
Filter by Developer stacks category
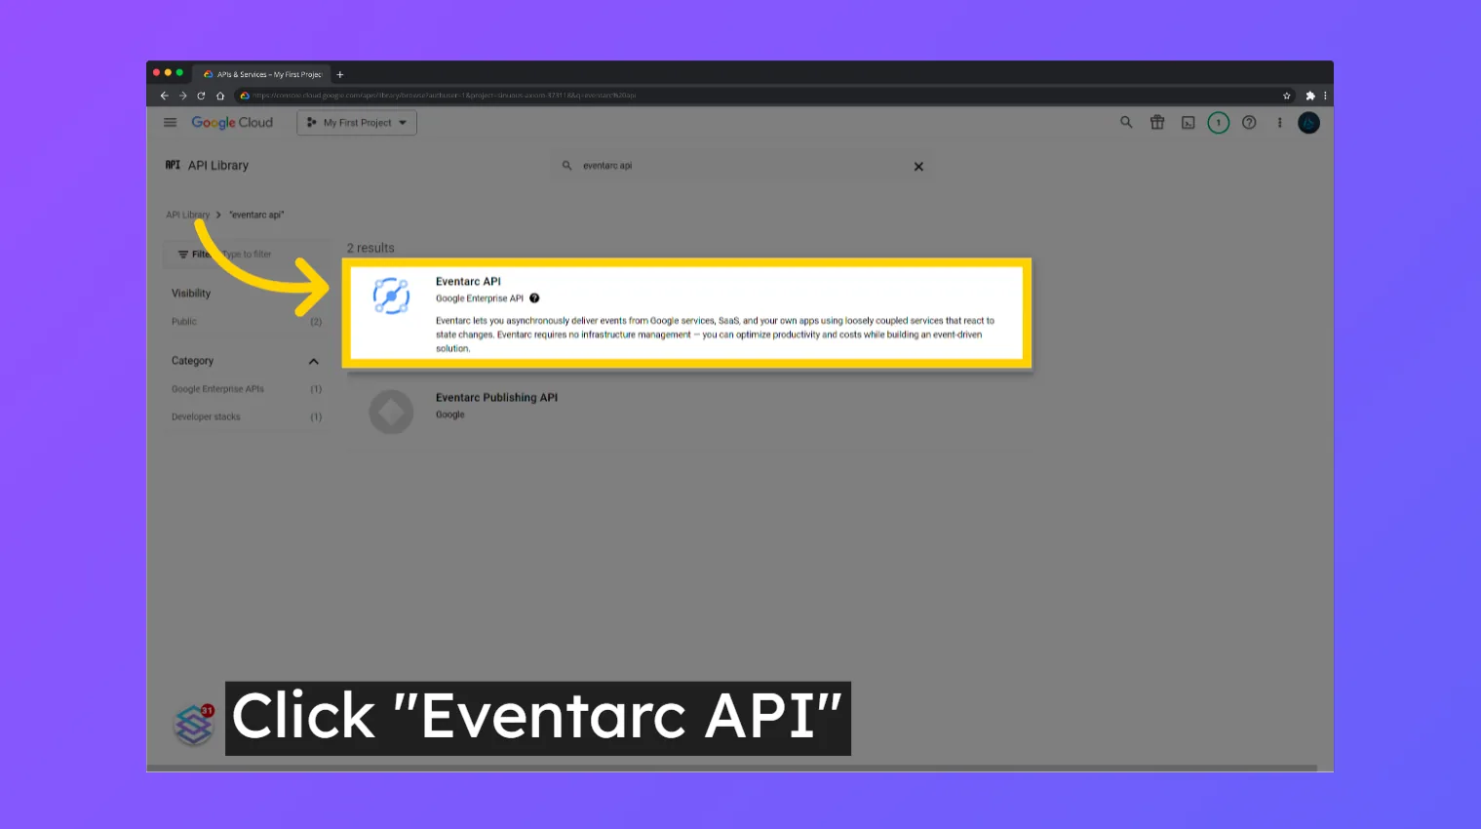click(x=206, y=416)
